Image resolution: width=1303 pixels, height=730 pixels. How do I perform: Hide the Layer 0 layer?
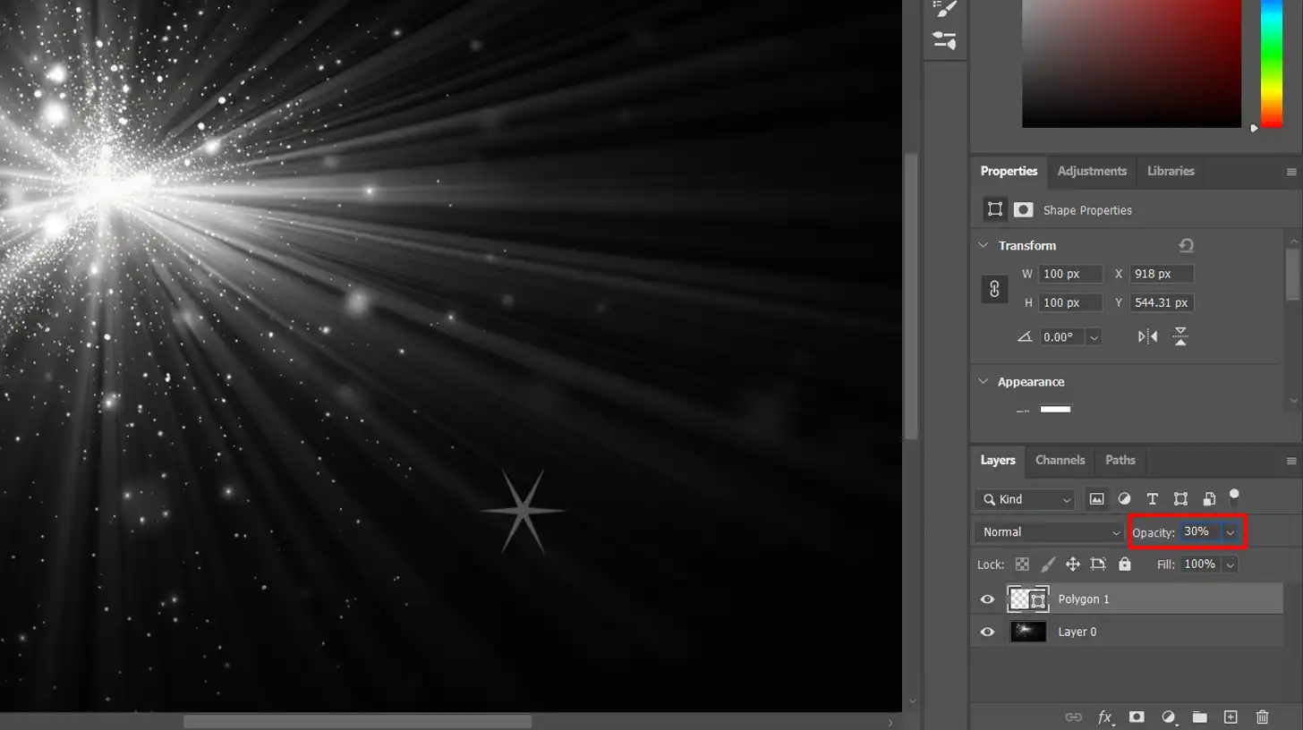[988, 632]
